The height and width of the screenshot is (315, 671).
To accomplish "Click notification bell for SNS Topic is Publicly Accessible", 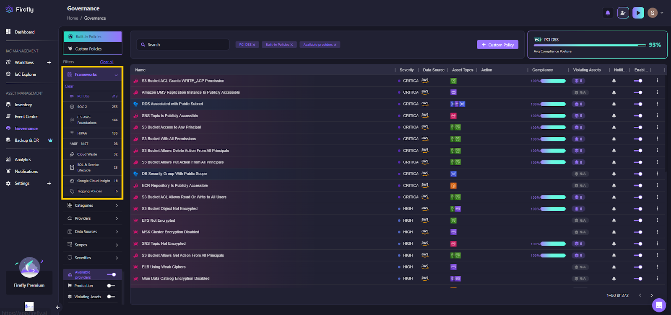I will pyautogui.click(x=614, y=116).
